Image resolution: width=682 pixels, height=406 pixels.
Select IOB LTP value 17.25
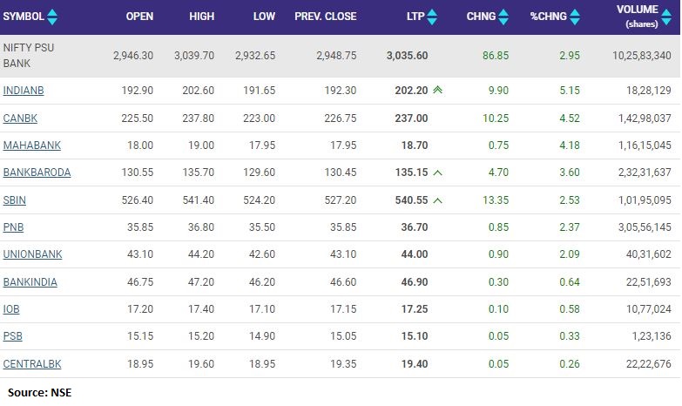415,309
